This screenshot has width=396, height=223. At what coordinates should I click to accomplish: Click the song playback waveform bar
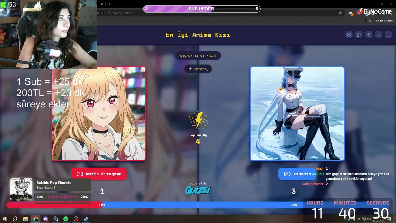pyautogui.click(x=62, y=197)
